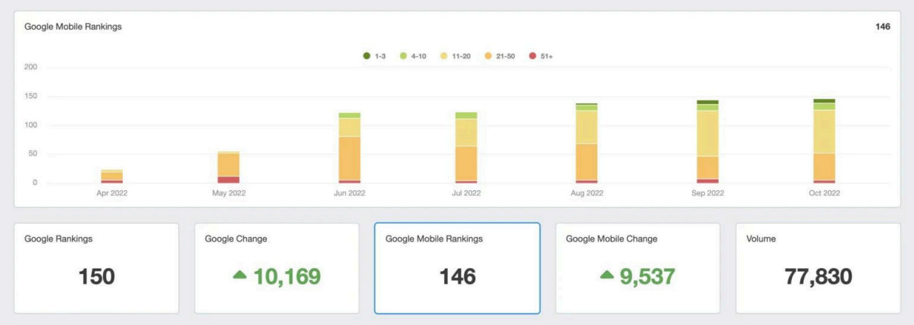Select the Google Change card

pos(277,268)
